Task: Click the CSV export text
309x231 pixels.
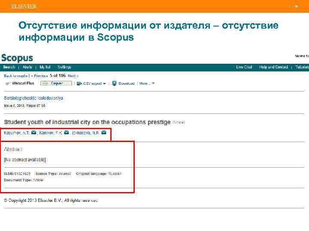Action: (92, 83)
